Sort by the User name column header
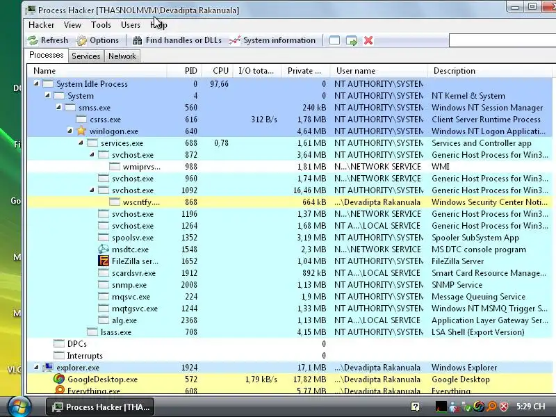556x417 pixels. click(x=379, y=71)
